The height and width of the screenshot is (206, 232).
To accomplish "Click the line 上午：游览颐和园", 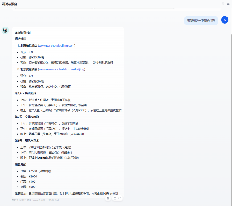I will [49, 123].
